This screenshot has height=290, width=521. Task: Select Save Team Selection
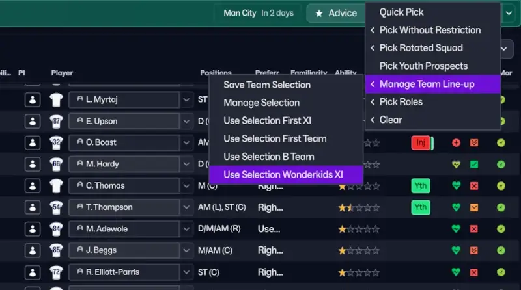[x=286, y=85]
